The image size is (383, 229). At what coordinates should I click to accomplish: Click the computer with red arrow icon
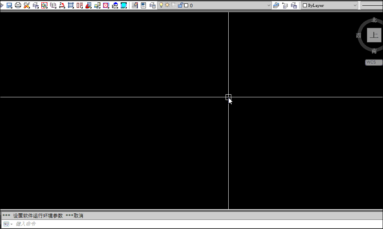[x=88, y=5]
